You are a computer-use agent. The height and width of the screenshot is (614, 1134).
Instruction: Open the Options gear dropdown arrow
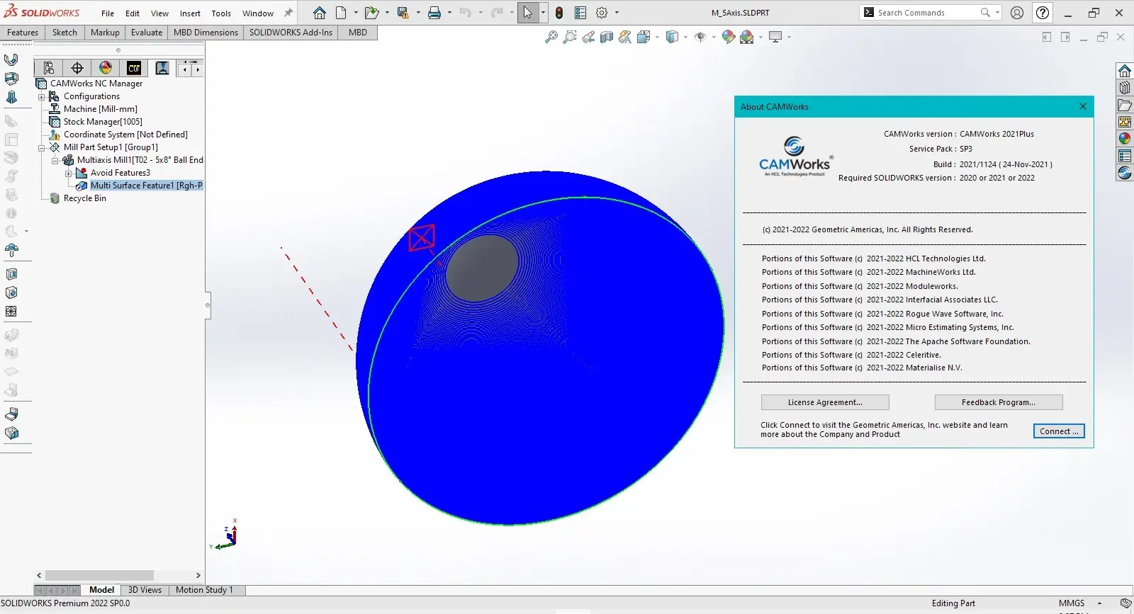click(x=617, y=13)
